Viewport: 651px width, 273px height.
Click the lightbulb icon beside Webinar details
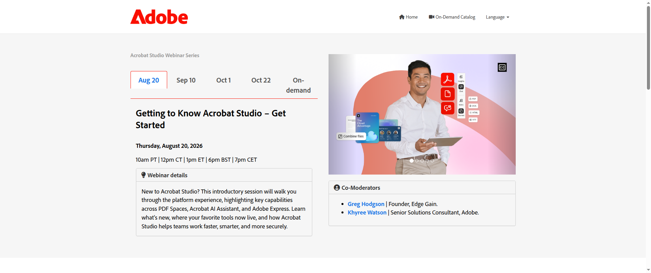click(x=143, y=175)
